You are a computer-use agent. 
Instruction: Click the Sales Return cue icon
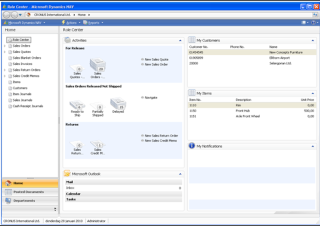click(x=77, y=144)
